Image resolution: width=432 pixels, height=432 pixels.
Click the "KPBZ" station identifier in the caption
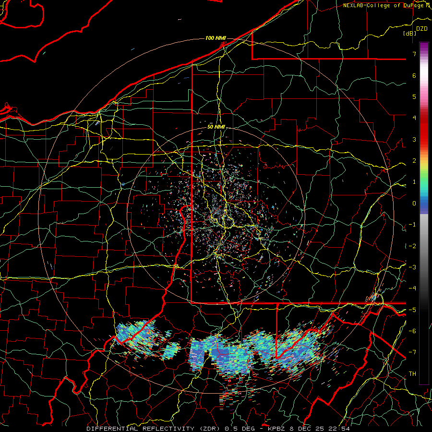tap(277, 429)
